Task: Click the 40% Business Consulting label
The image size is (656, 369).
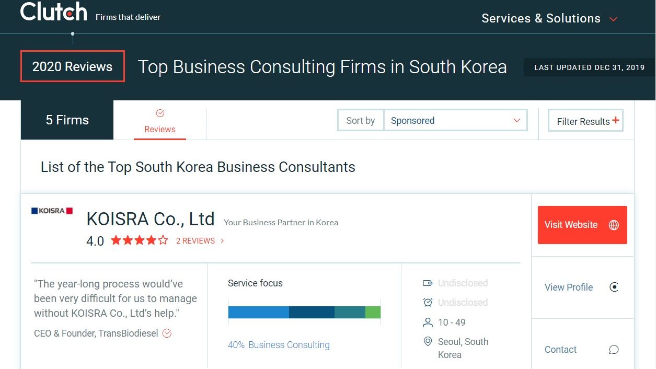Action: coord(279,345)
